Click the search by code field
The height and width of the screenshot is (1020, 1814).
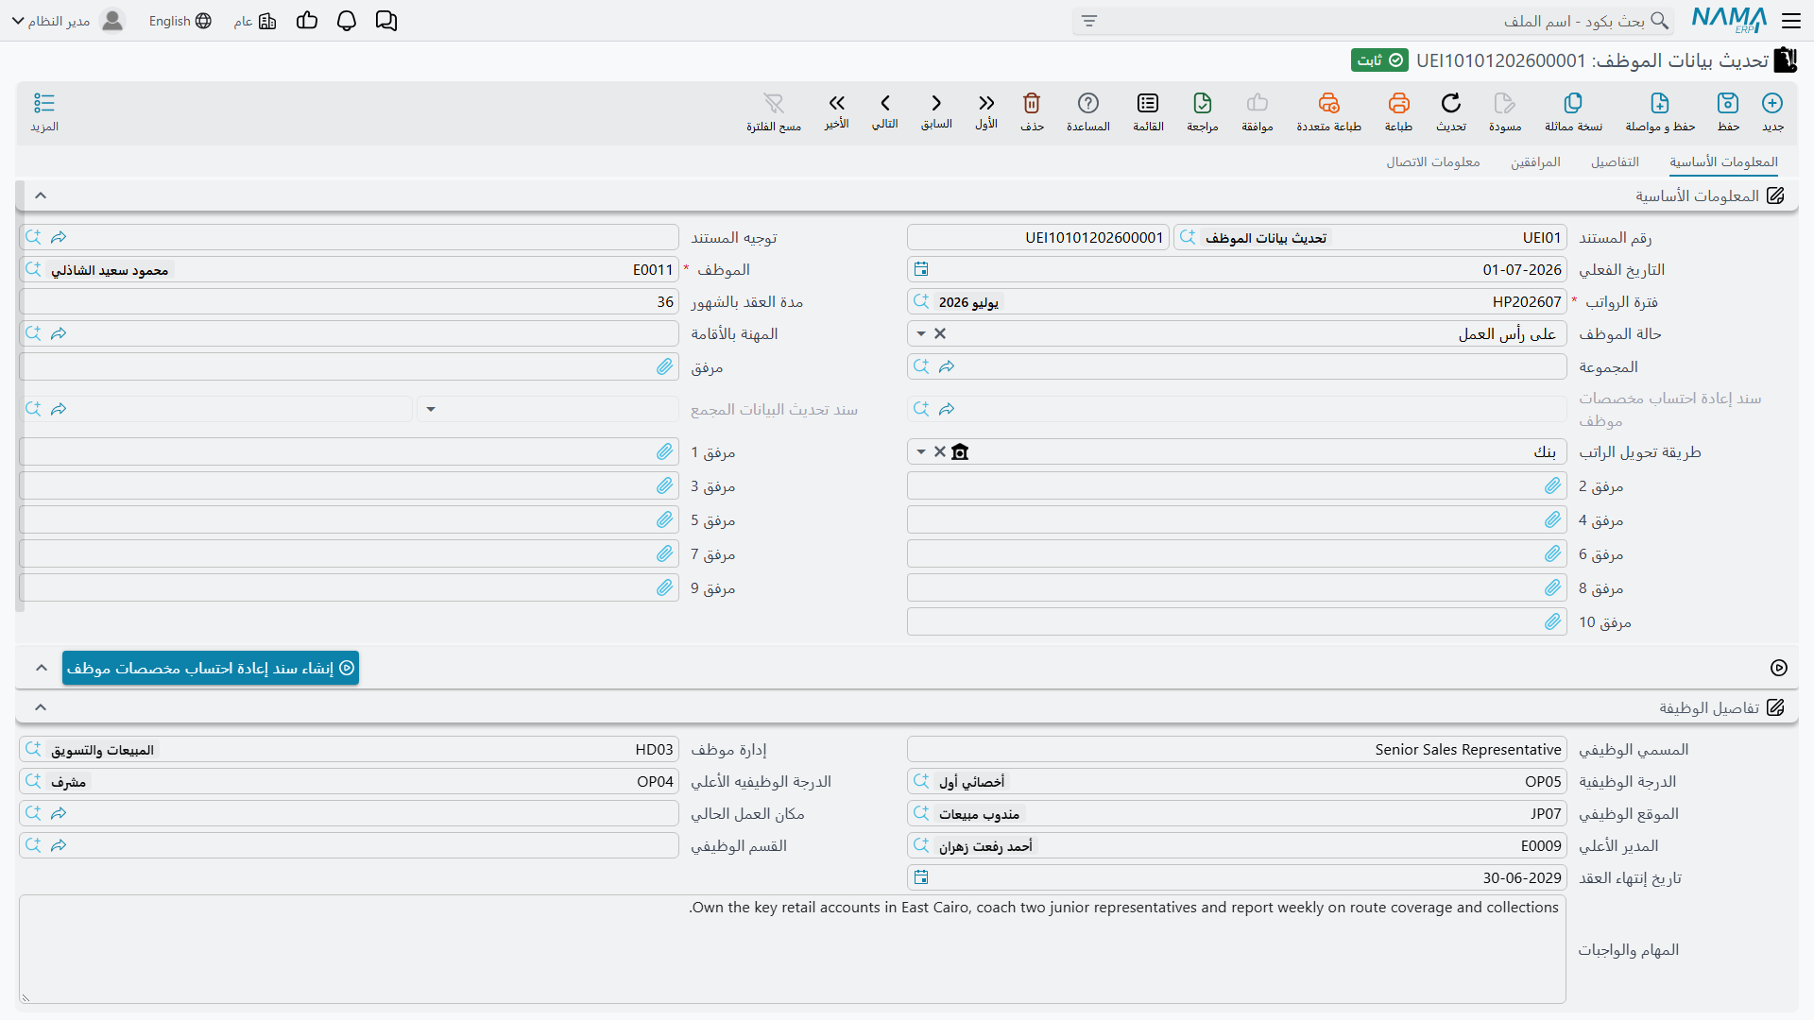pos(1373,21)
